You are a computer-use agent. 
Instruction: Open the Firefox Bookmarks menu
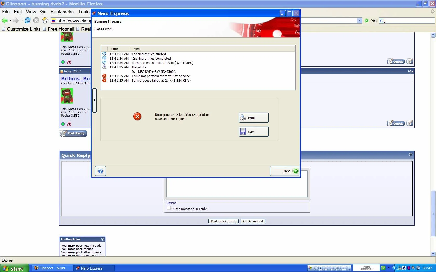pos(62,12)
